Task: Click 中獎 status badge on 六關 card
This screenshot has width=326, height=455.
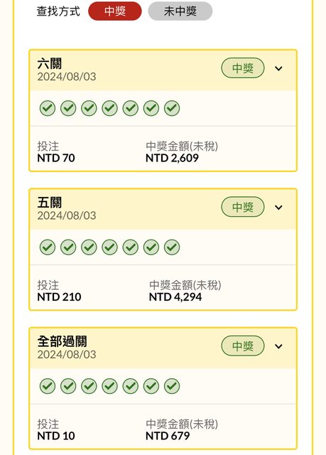Action: pos(243,68)
